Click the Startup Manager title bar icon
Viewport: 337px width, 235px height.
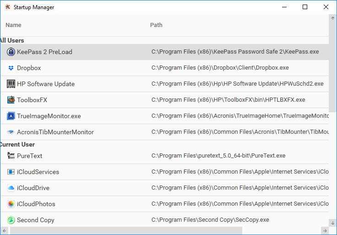pos(7,7)
